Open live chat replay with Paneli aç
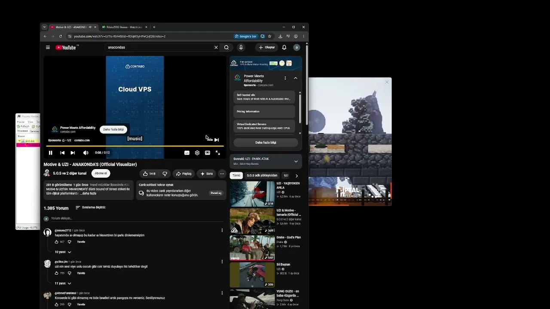 click(216, 193)
